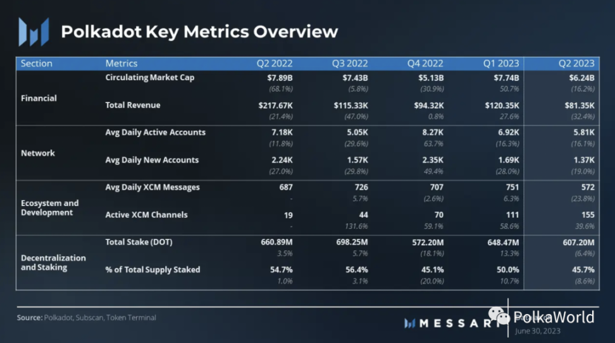Click the Messari logo icon beside the title
Image resolution: width=615 pixels, height=343 pixels.
tap(34, 32)
